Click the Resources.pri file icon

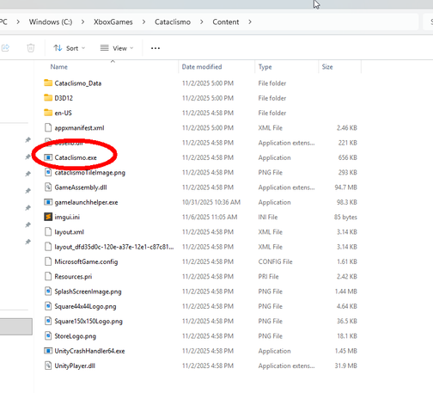click(x=48, y=276)
